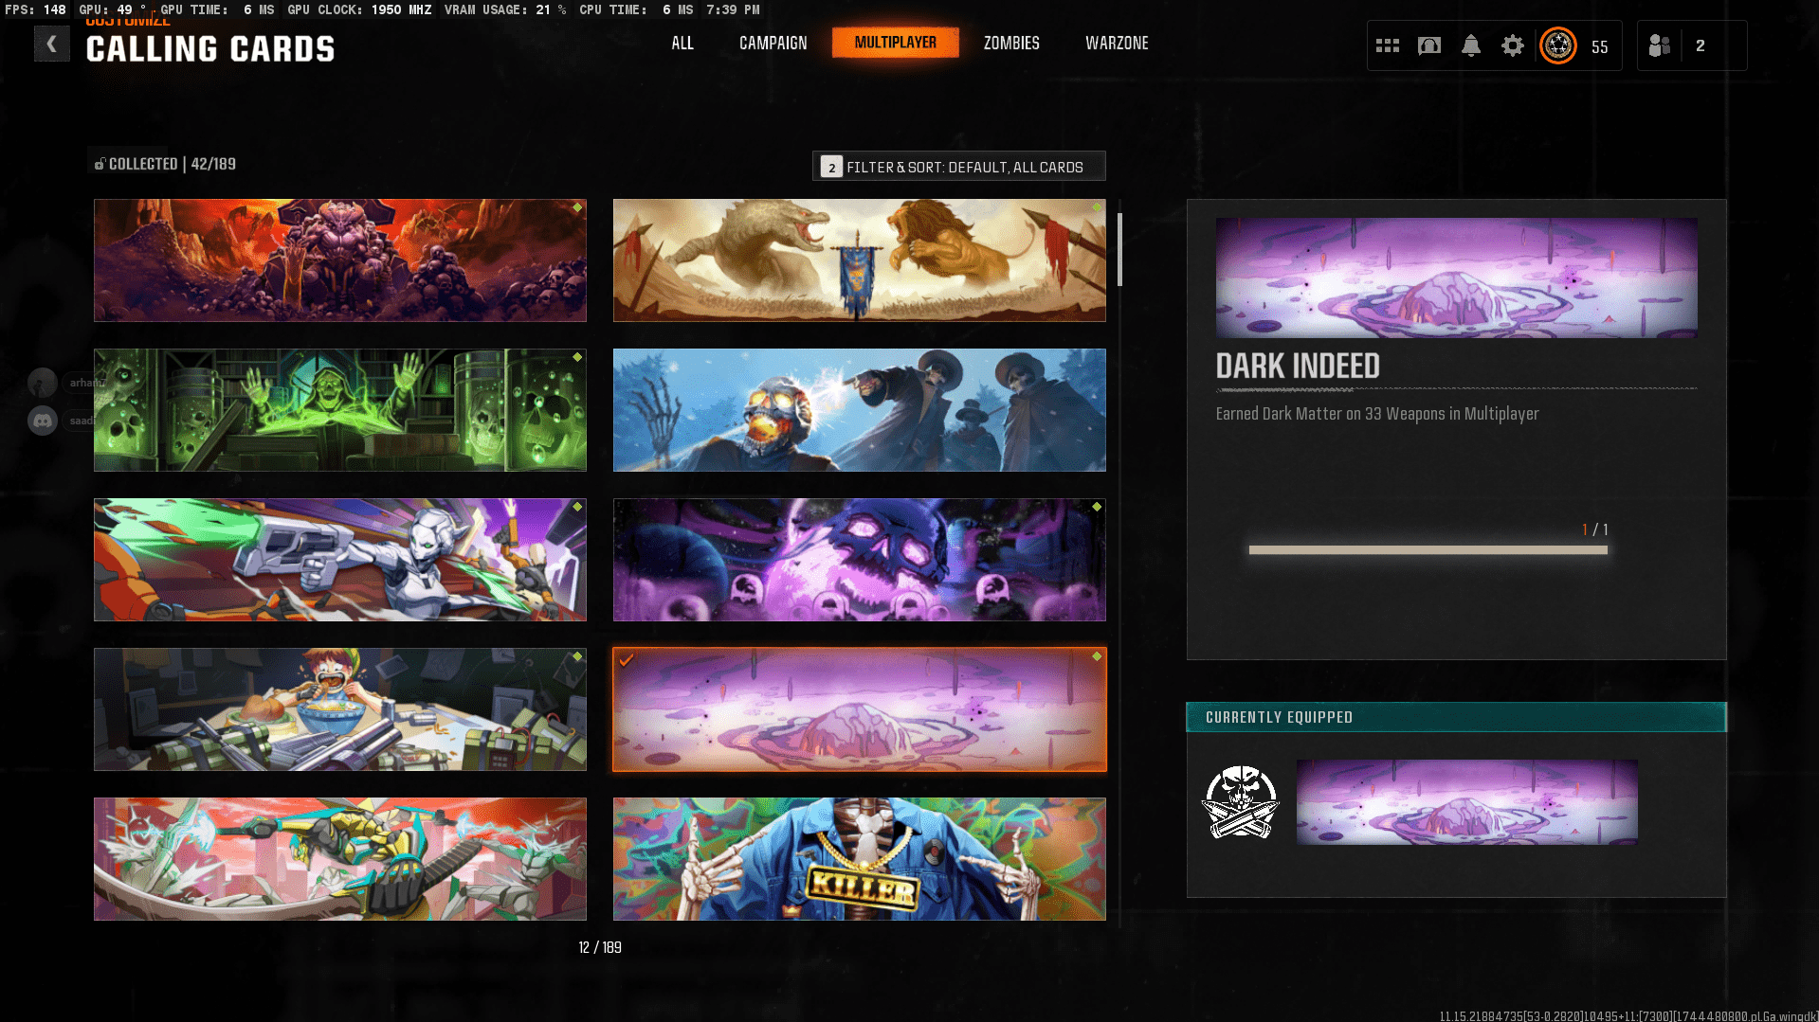The height and width of the screenshot is (1022, 1819).
Task: Switch to the Campaign tab
Action: tap(773, 43)
